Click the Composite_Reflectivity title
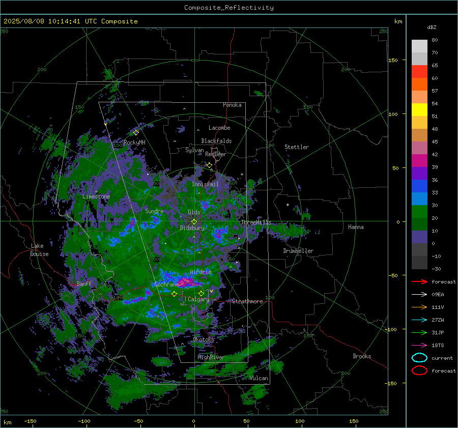Screen dimensions: 458x428 pyautogui.click(x=228, y=8)
